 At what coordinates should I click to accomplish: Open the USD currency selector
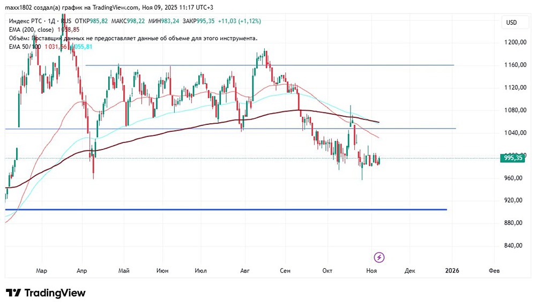pyautogui.click(x=511, y=22)
